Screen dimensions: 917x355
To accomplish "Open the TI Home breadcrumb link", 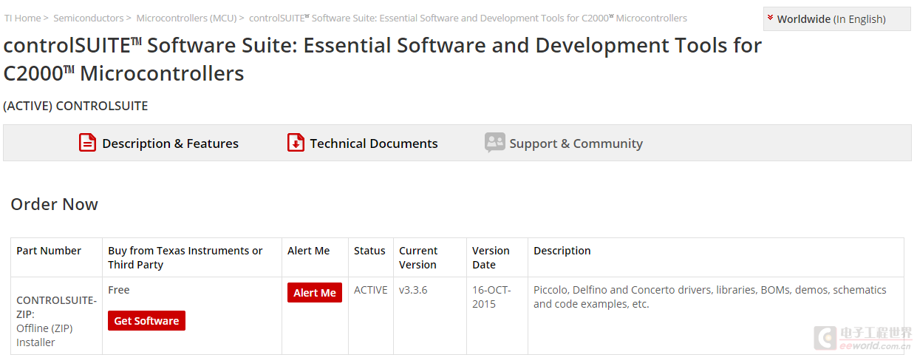I will tap(22, 18).
